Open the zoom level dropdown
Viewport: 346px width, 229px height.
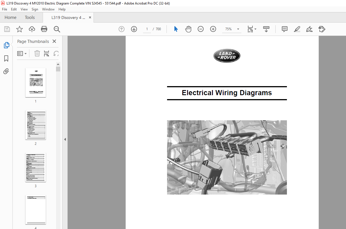[x=238, y=29]
